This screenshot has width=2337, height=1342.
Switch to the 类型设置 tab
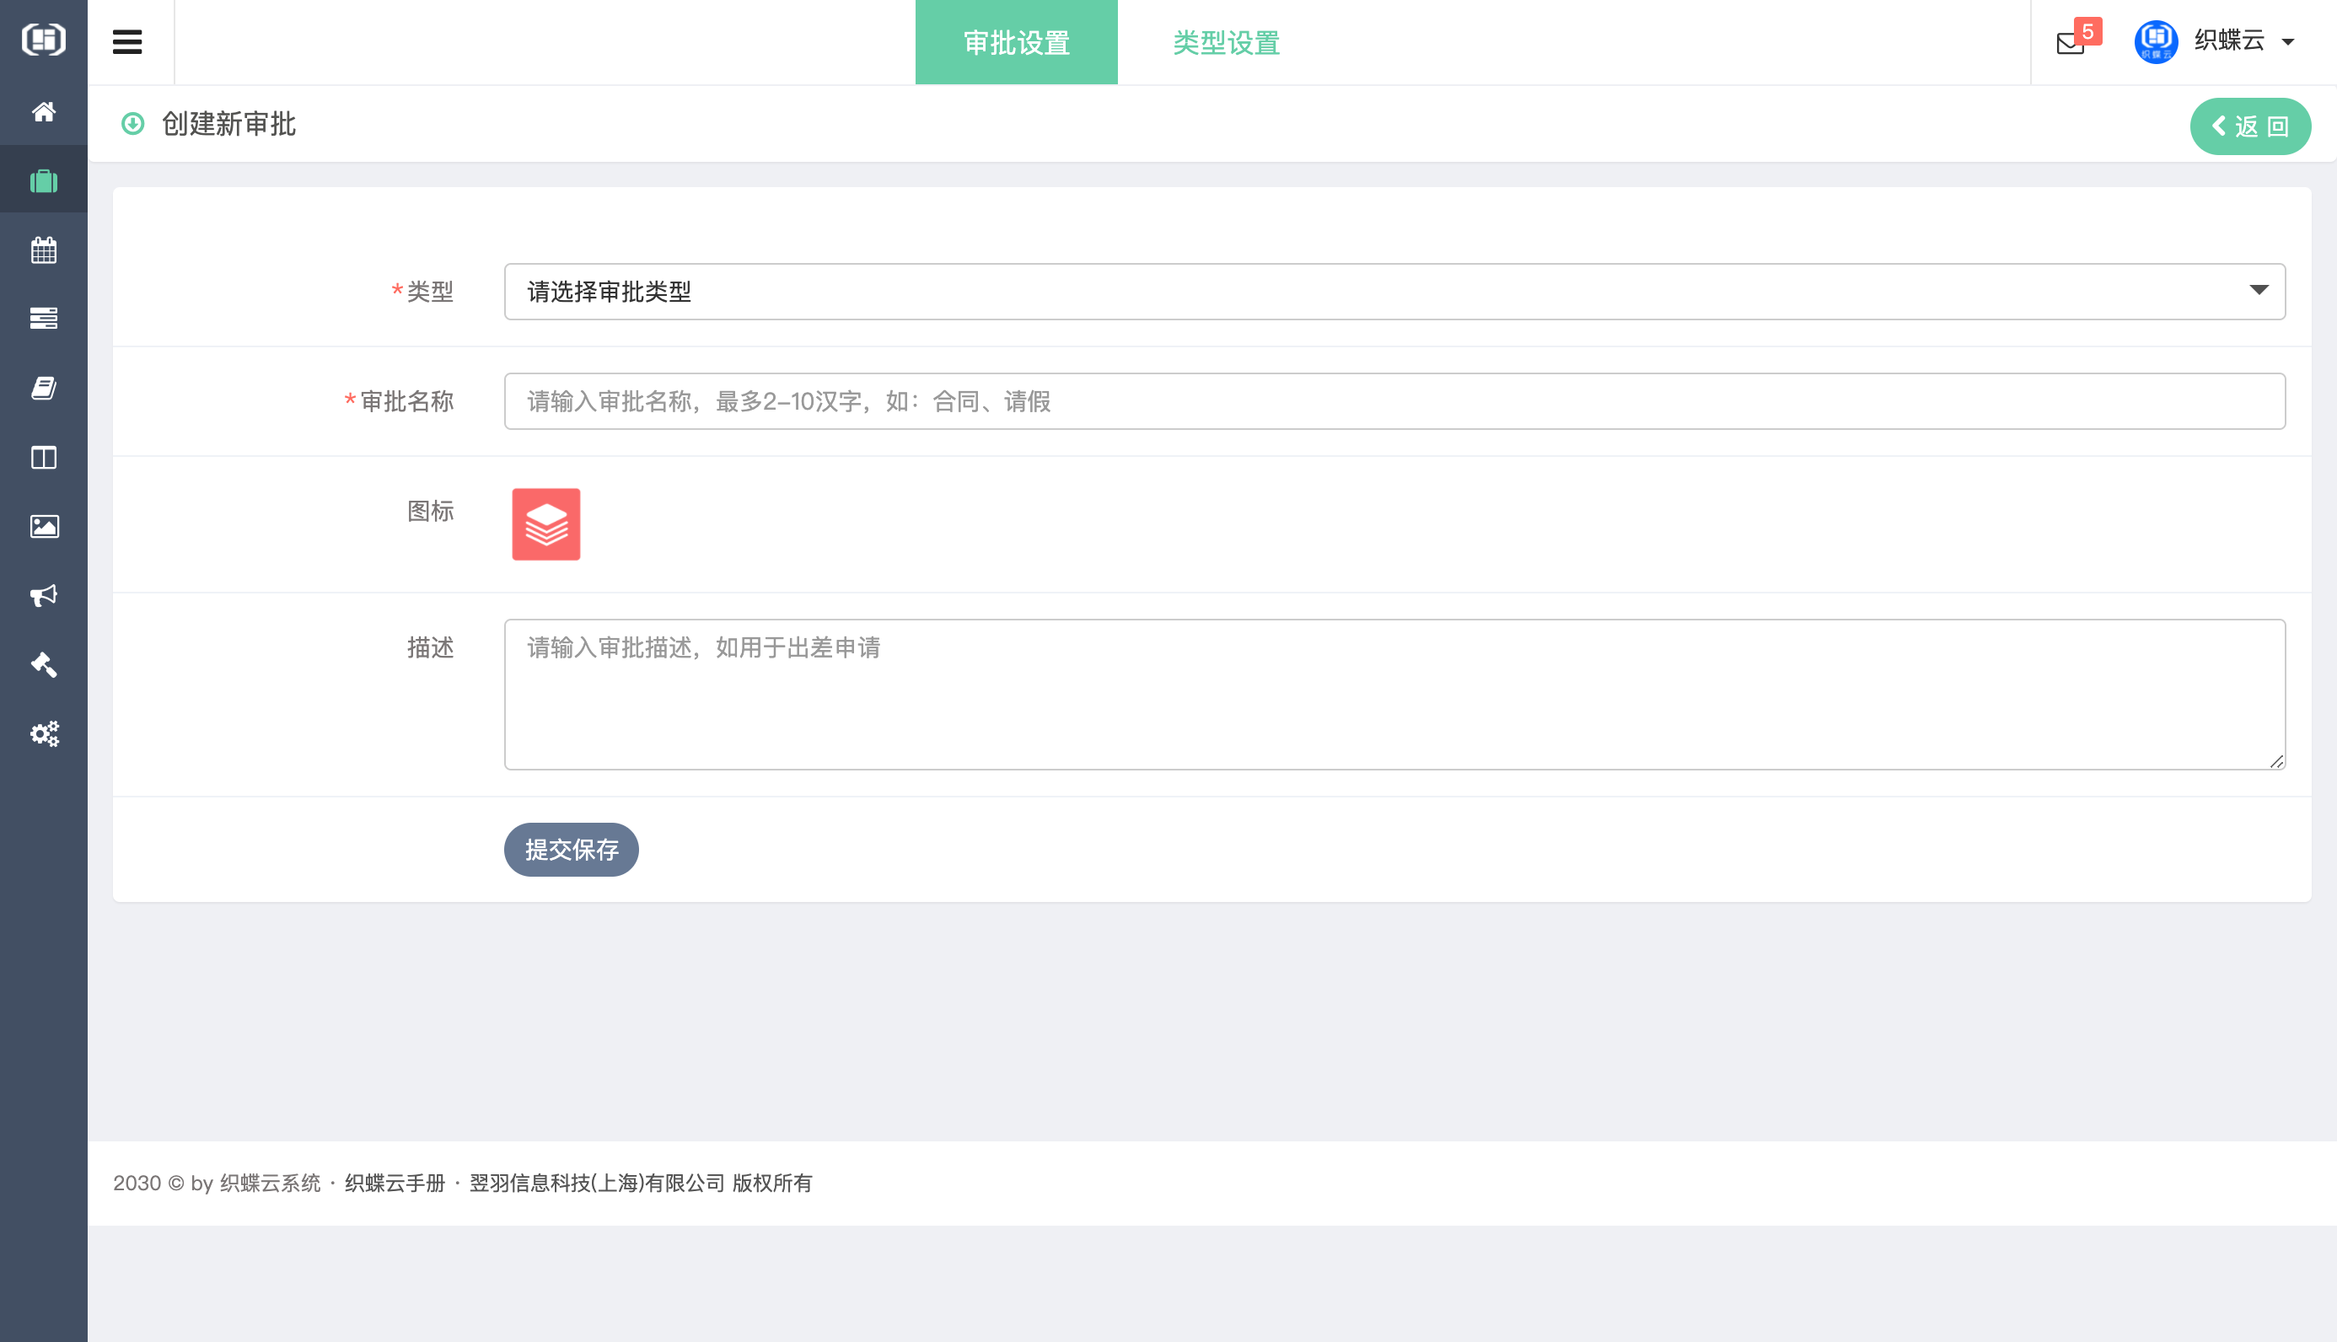coord(1225,42)
